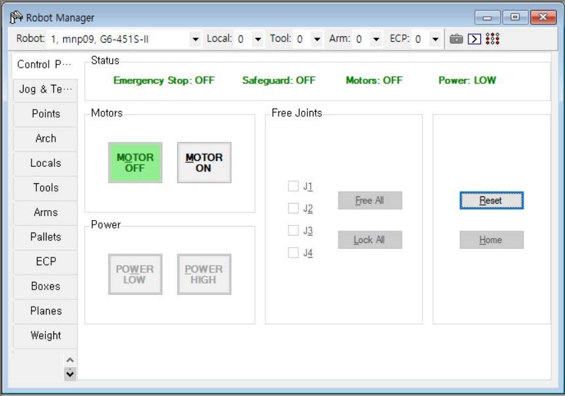The image size is (565, 396).
Task: Open the command window icon
Action: click(x=474, y=39)
